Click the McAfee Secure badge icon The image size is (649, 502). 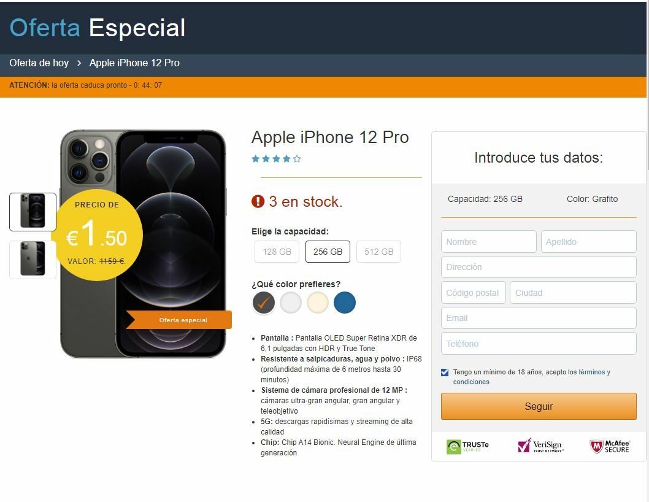pyautogui.click(x=609, y=447)
